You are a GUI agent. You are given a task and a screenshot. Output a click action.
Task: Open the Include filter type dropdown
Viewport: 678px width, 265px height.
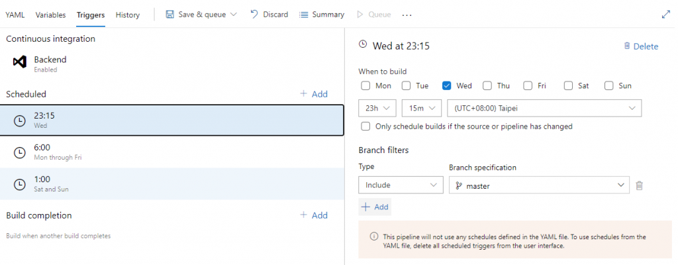[x=400, y=185]
